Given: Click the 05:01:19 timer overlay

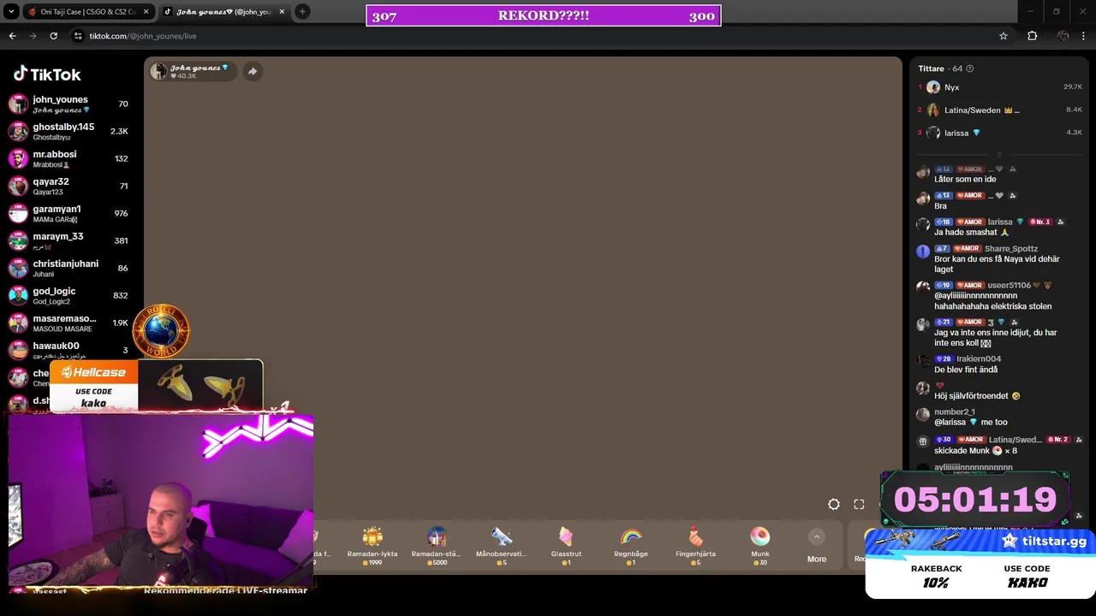Looking at the screenshot, I should tap(975, 500).
